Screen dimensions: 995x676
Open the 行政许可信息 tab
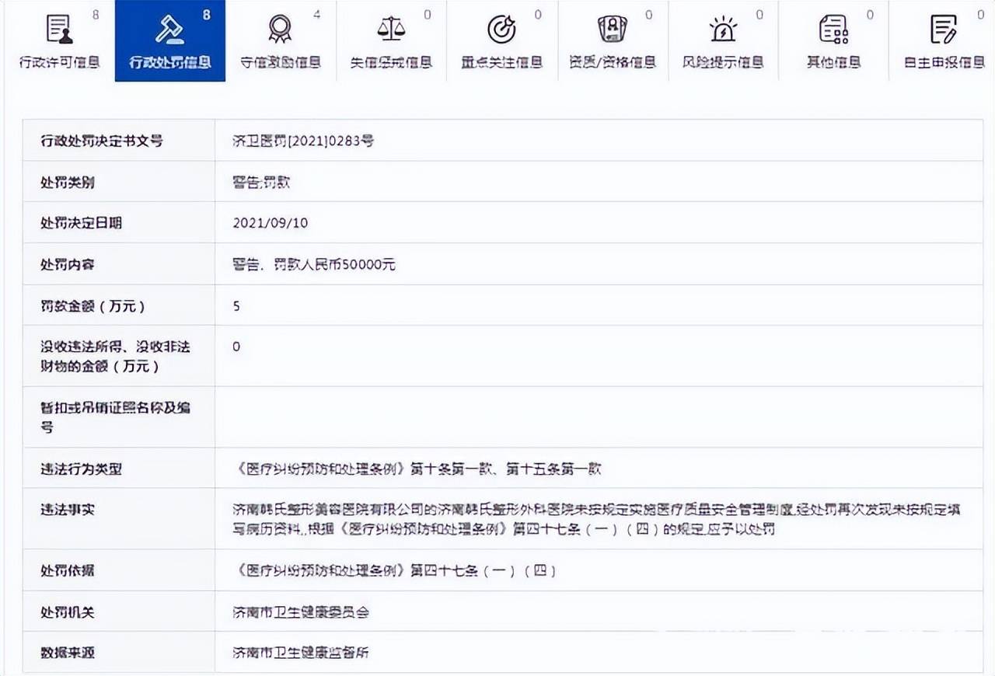(59, 40)
